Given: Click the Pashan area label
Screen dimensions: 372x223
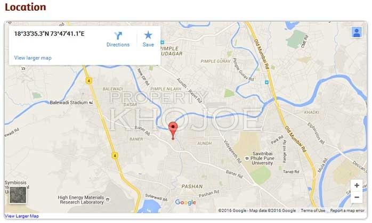Looking at the screenshot, I should click(192, 186).
